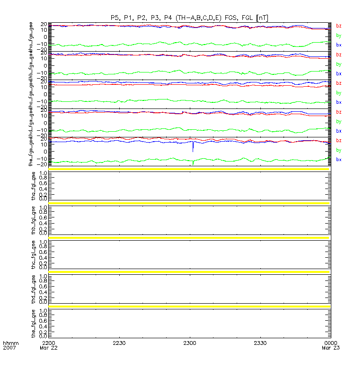
Task: Click the "2330" time axis label
Action: click(260, 343)
